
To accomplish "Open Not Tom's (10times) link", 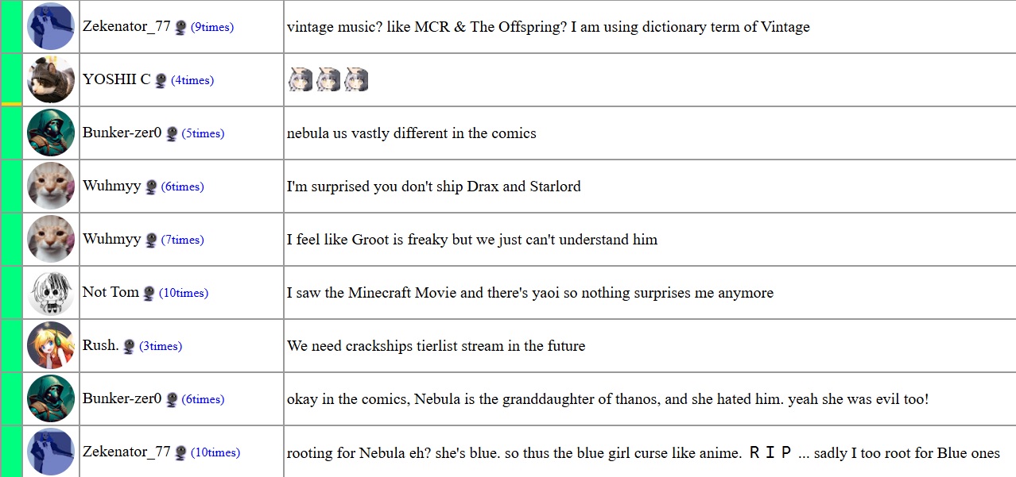I will tap(183, 293).
